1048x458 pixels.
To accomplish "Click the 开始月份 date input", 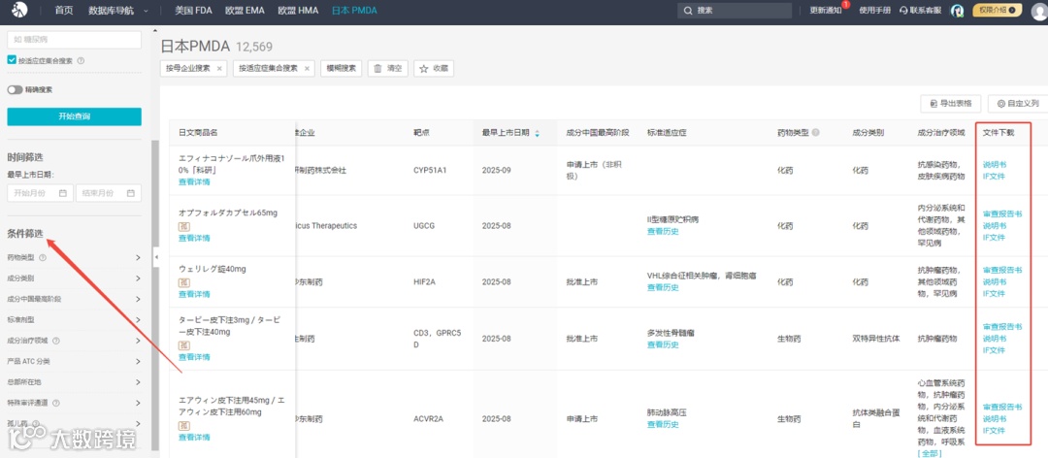I will click(x=40, y=193).
